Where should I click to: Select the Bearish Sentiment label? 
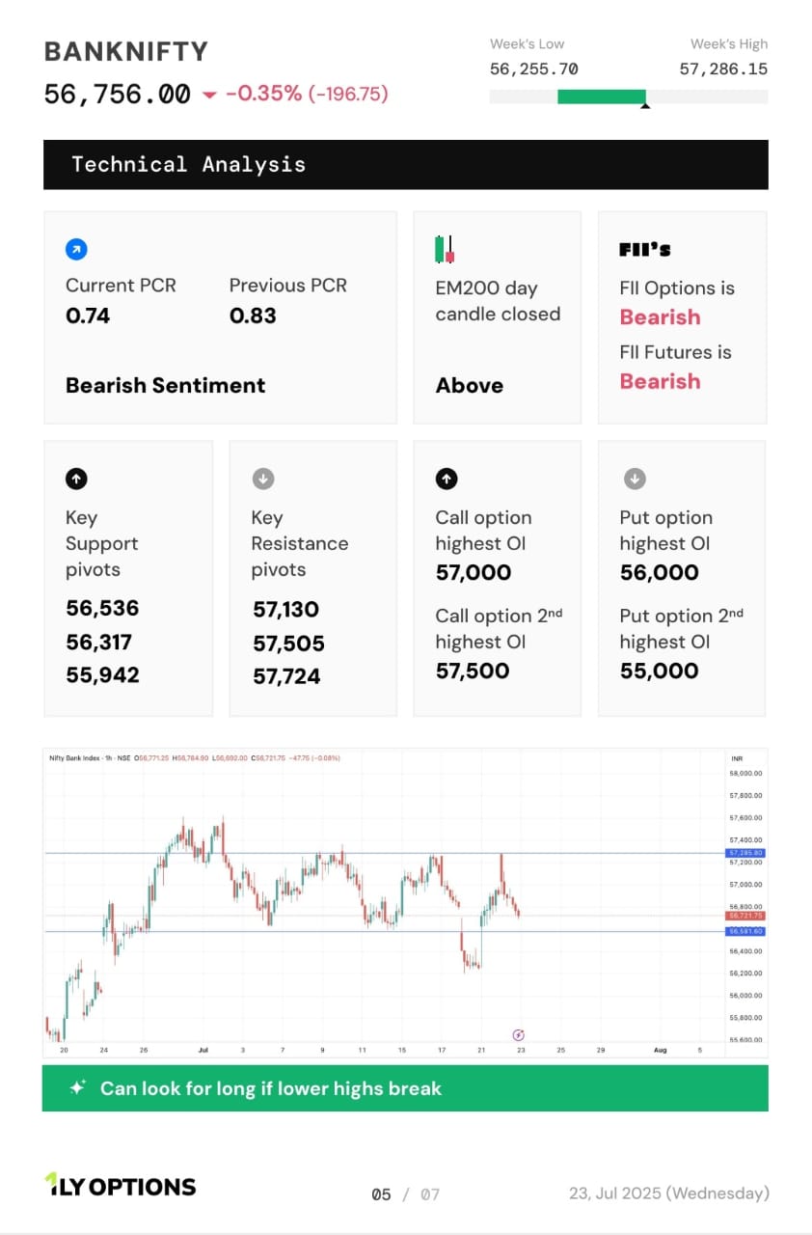pyautogui.click(x=165, y=385)
